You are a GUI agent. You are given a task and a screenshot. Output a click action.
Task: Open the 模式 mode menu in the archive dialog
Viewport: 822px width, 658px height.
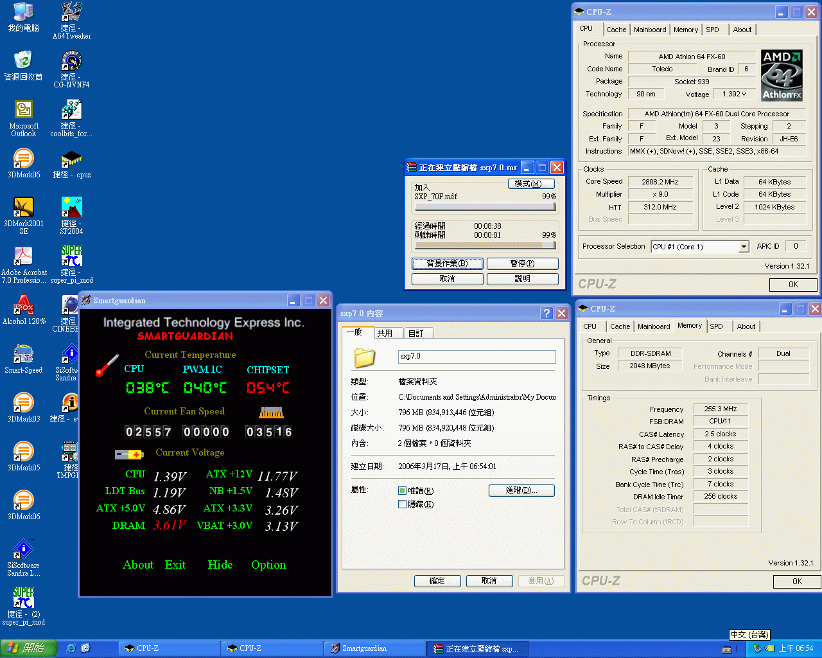coord(531,184)
